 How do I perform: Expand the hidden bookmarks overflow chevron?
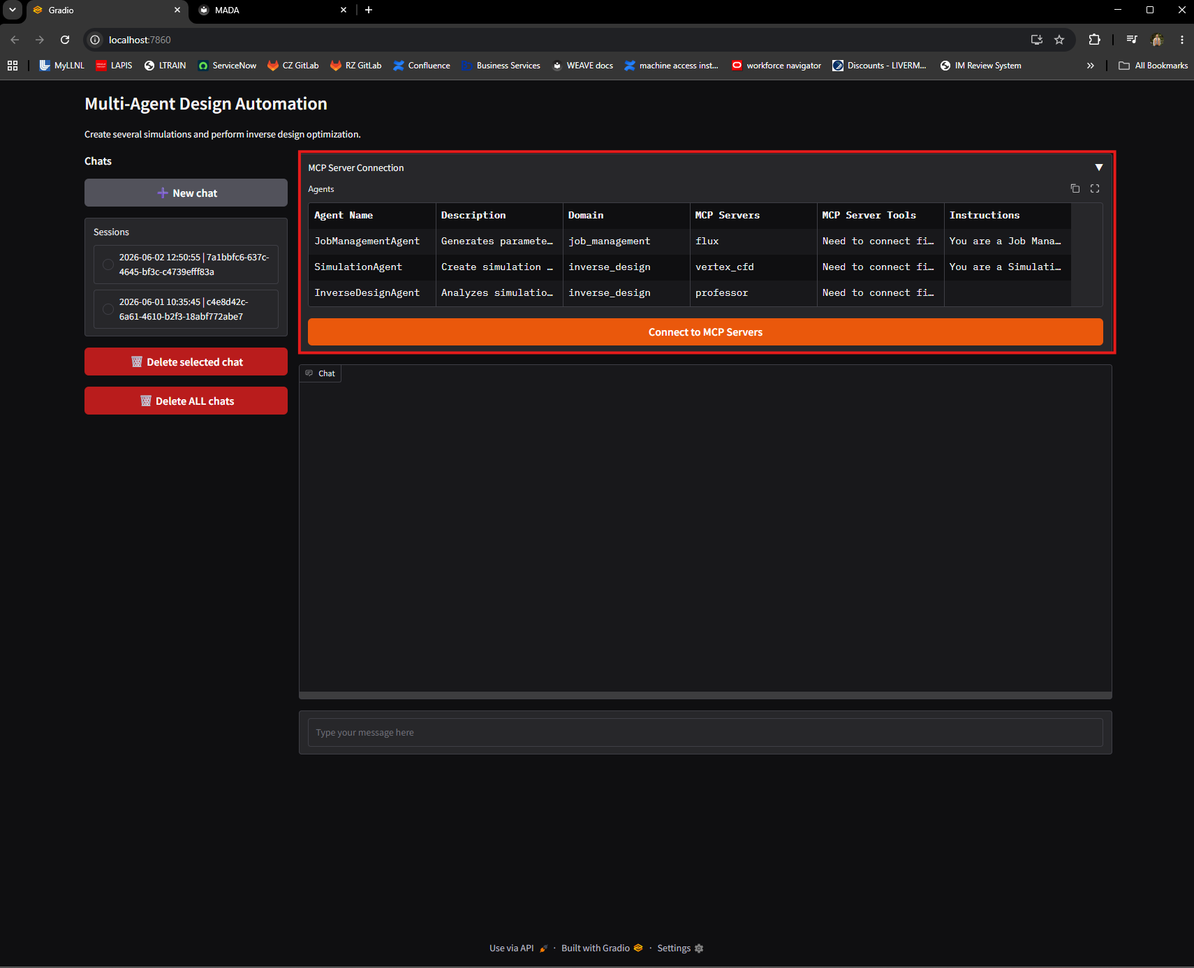1091,66
